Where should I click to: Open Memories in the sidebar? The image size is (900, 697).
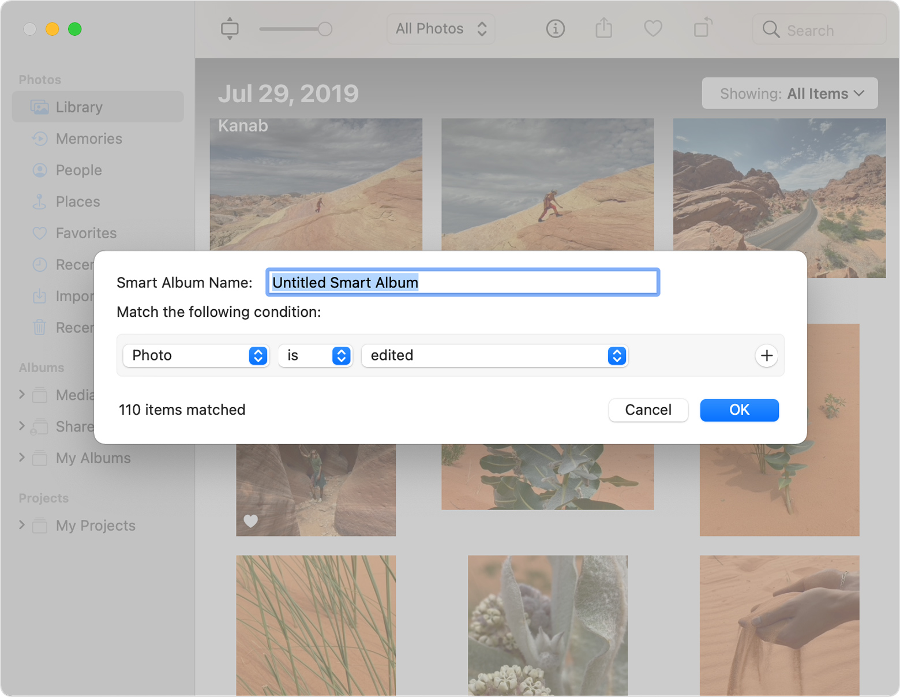click(x=89, y=139)
